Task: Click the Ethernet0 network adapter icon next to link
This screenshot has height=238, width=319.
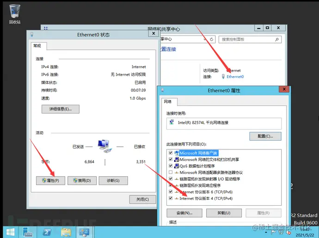Action: point(223,77)
